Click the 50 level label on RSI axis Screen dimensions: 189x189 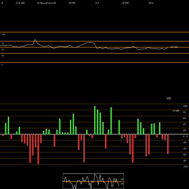coord(3,50)
